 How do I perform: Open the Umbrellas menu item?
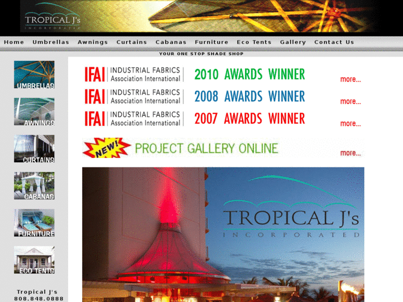(x=51, y=42)
